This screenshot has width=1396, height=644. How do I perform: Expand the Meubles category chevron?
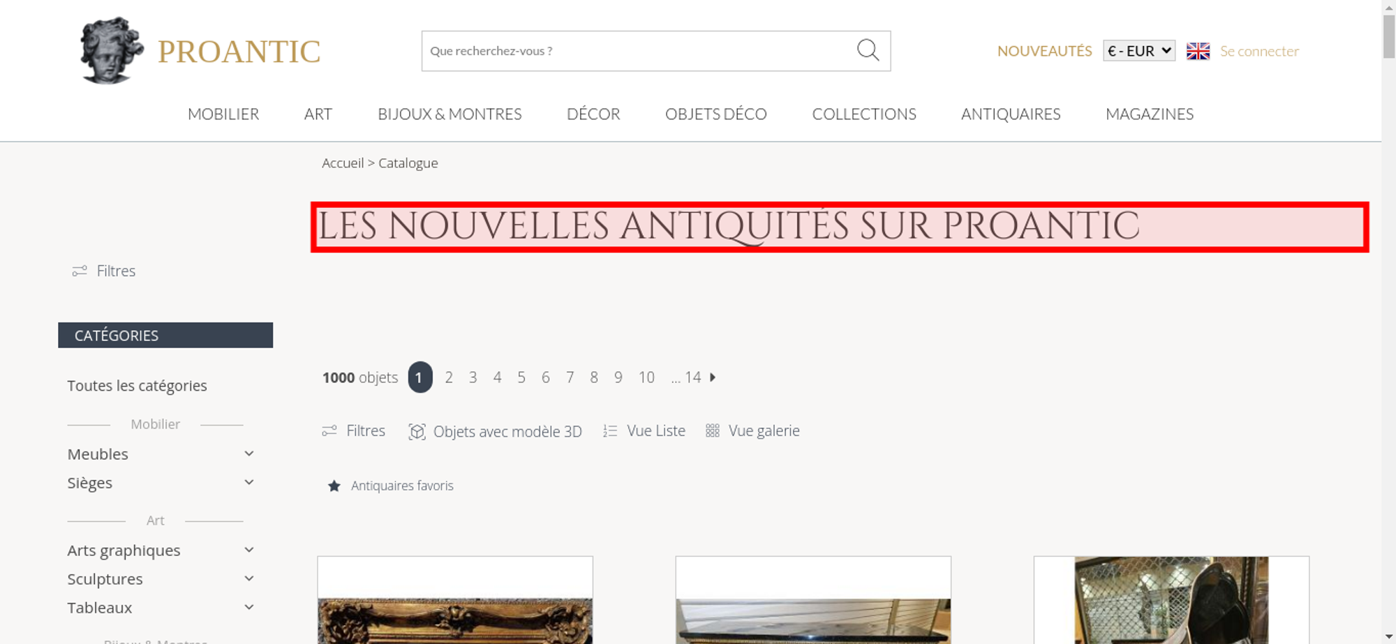point(249,454)
